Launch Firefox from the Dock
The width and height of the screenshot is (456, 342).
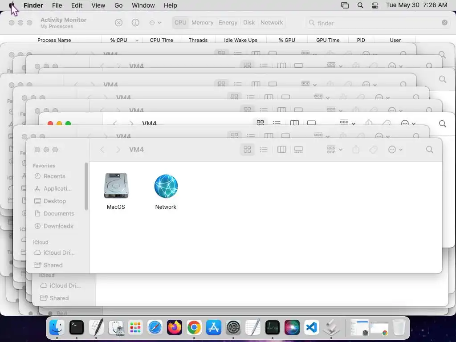coord(175,327)
